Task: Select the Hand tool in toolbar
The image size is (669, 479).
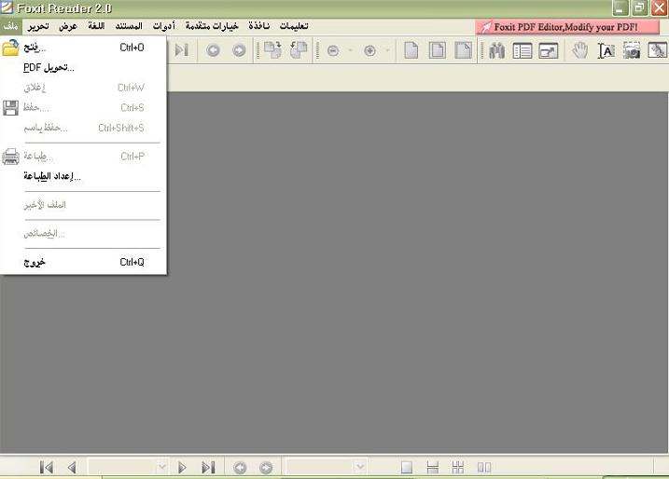Action: tap(579, 50)
